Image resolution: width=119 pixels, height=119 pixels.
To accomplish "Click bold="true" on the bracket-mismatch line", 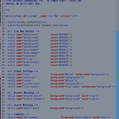I will [x=89, y=99].
